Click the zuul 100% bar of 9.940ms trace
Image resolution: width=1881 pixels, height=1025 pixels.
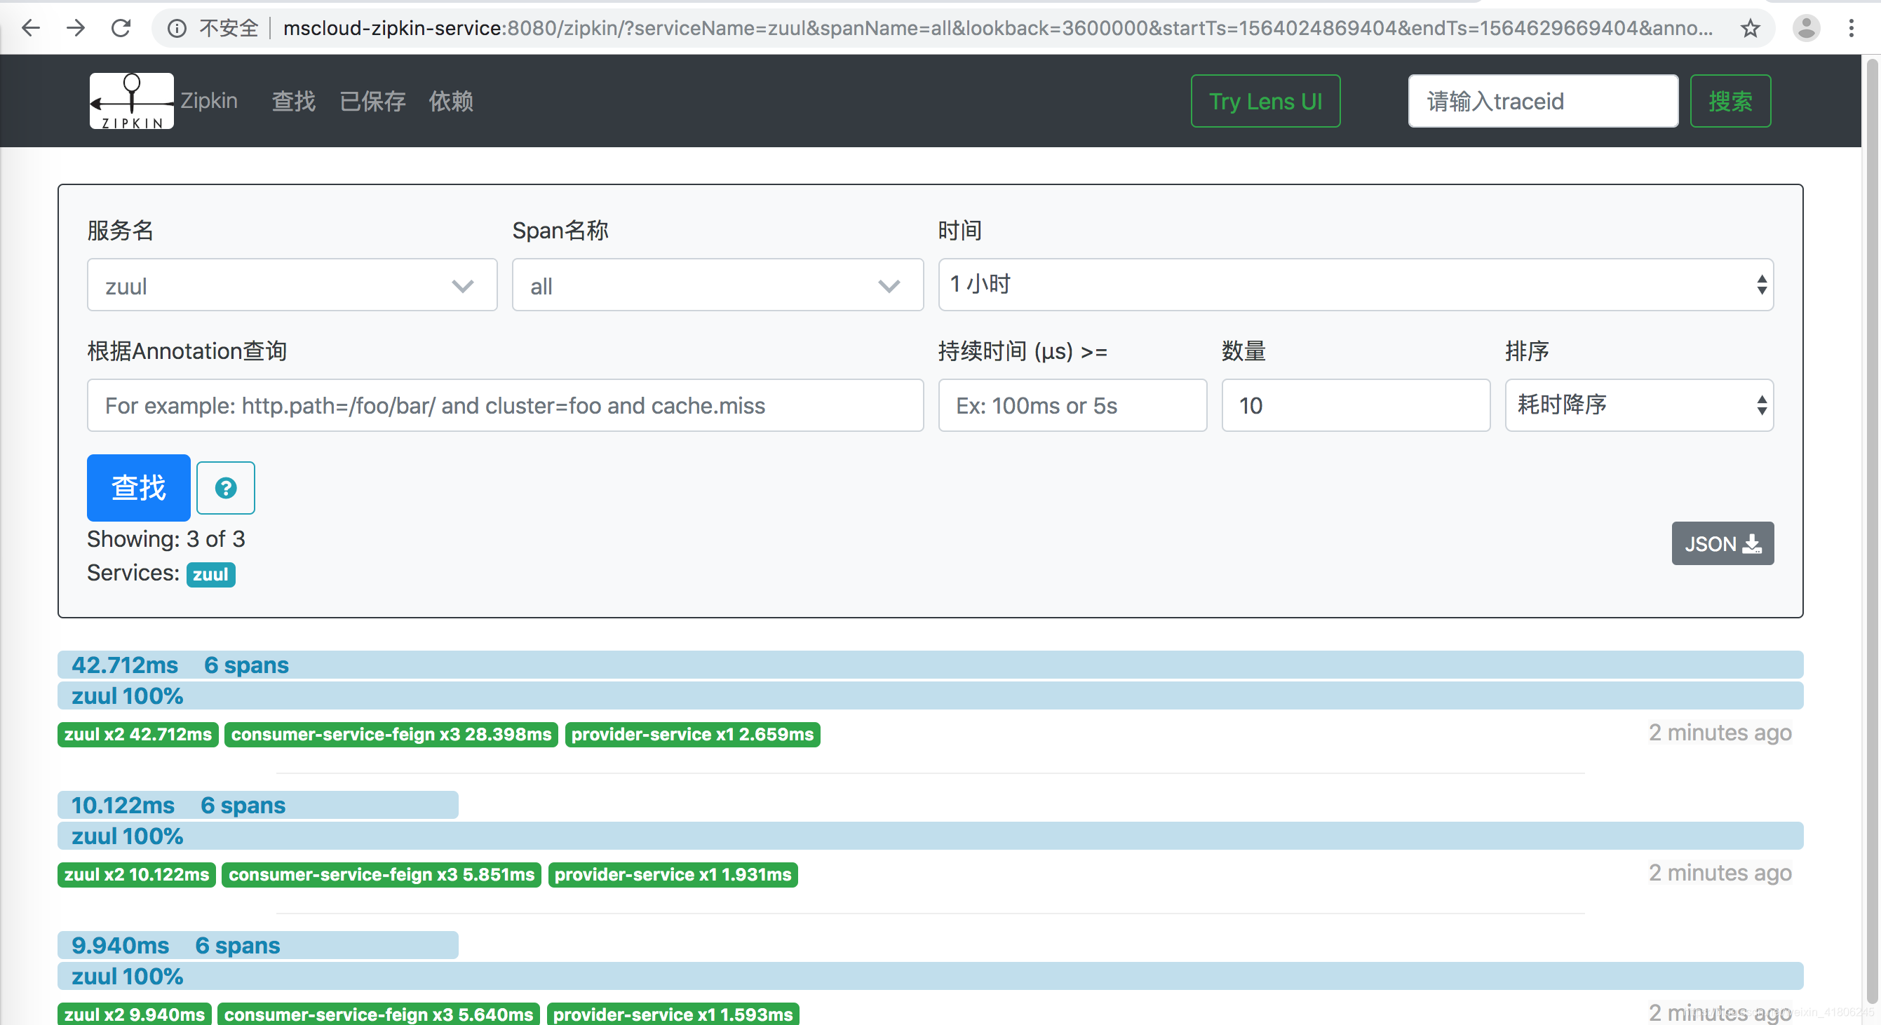click(930, 976)
